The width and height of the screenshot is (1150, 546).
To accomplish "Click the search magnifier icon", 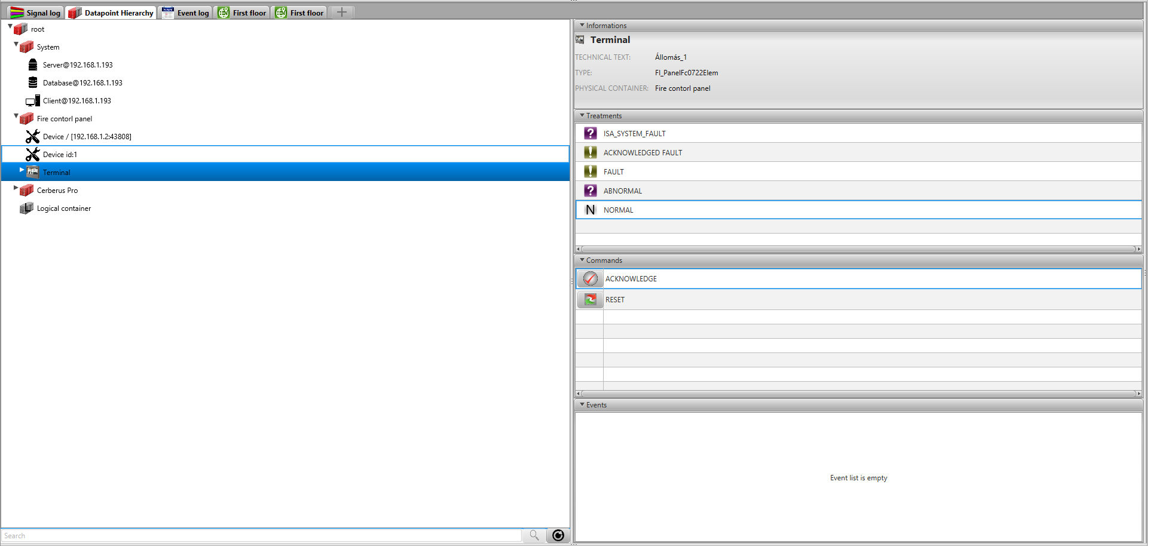I will pos(534,535).
